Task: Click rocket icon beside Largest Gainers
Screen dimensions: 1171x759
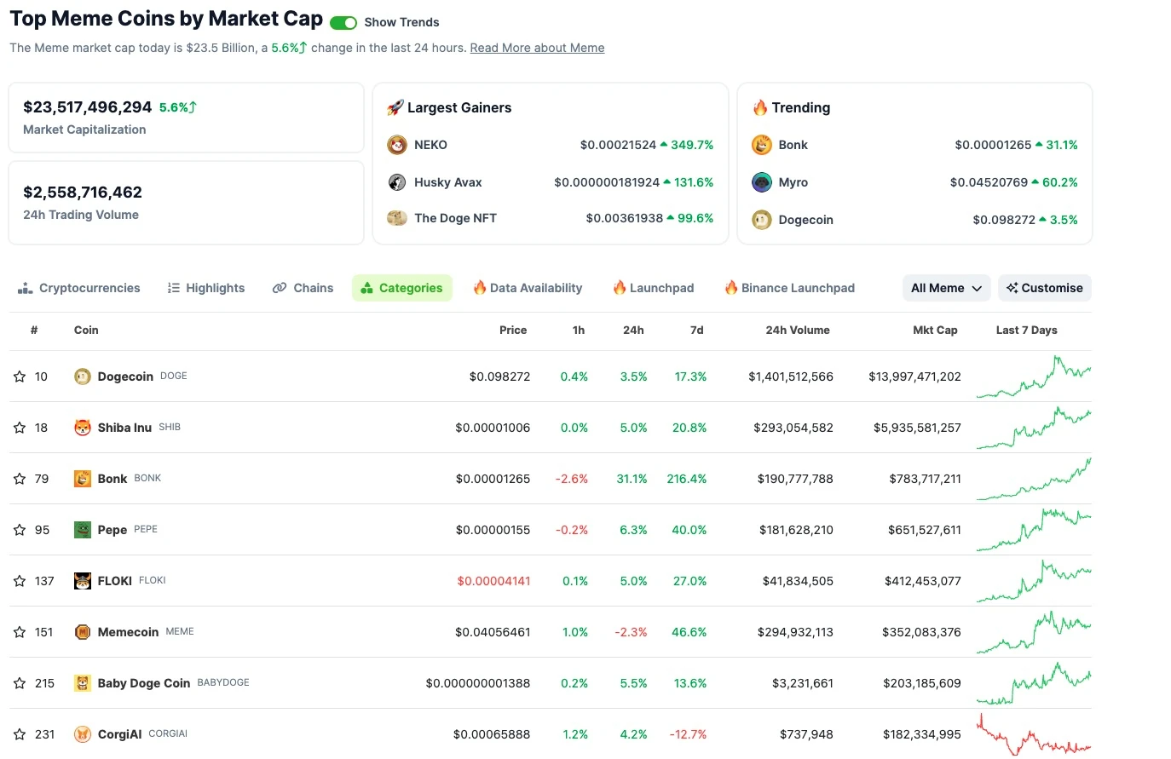Action: (x=395, y=107)
